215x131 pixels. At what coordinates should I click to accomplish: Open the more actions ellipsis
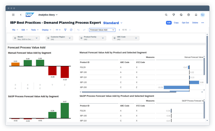click(x=203, y=23)
